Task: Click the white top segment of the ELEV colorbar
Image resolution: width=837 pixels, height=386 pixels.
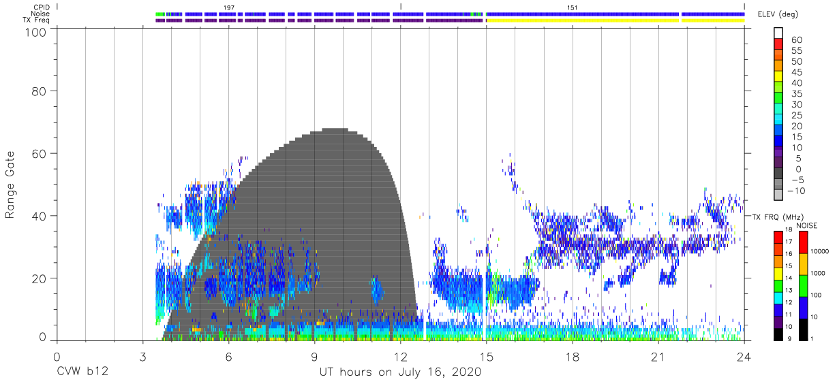Action: click(x=778, y=34)
